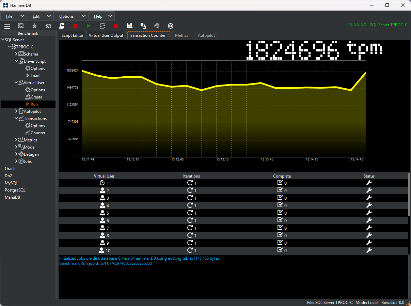The height and width of the screenshot is (306, 411).
Task: Expand the Datagen tree node
Action: [16, 154]
